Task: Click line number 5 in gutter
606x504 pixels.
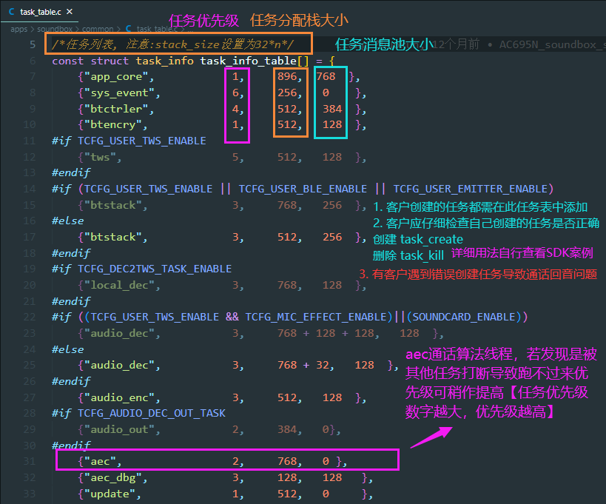Action: (x=33, y=45)
